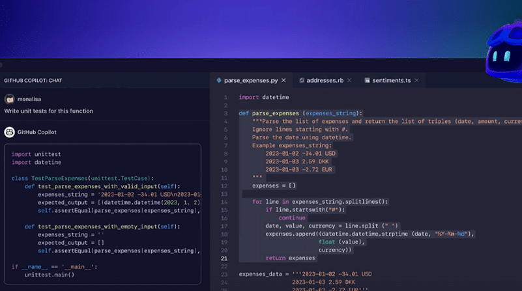Click 'import unittest' in the chat code block
Viewport: 522px width, 291px height.
click(36, 154)
